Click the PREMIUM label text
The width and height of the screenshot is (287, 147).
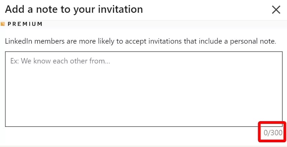pos(25,24)
